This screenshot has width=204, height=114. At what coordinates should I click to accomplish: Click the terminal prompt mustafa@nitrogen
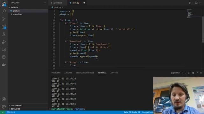(68, 109)
